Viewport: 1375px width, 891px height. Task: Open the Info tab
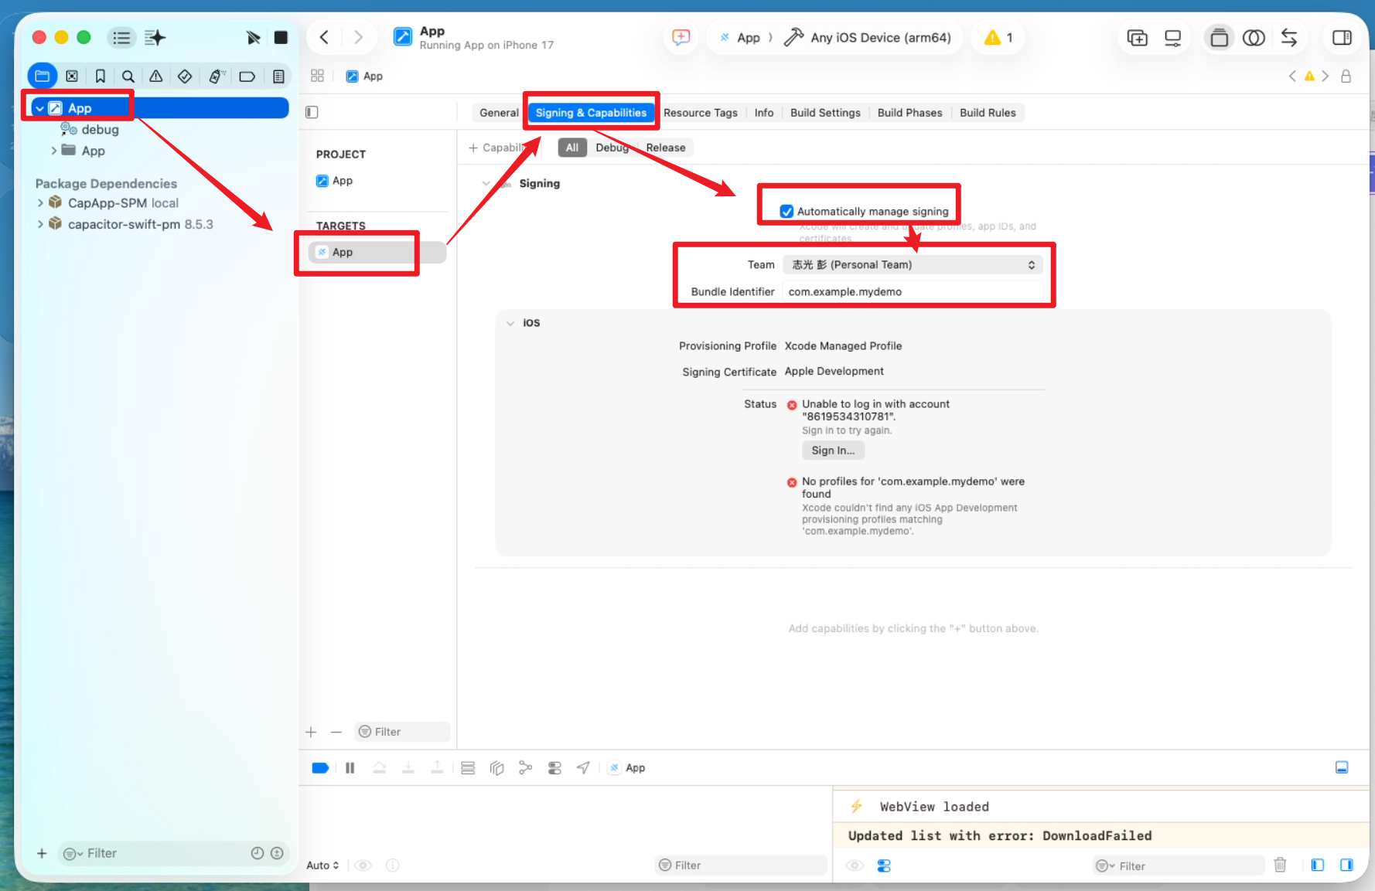coord(764,112)
